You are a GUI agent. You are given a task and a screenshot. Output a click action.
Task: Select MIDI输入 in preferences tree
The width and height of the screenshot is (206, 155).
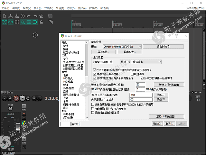pos(68,78)
